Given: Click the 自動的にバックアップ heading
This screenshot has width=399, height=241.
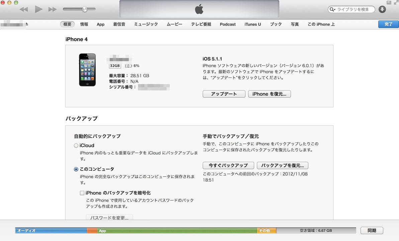Looking at the screenshot, I should click(x=97, y=136).
